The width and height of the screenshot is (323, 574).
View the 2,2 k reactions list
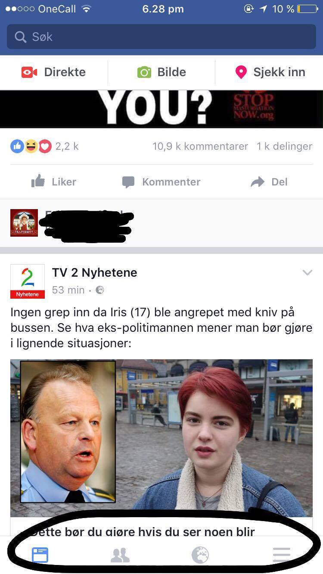(x=45, y=146)
